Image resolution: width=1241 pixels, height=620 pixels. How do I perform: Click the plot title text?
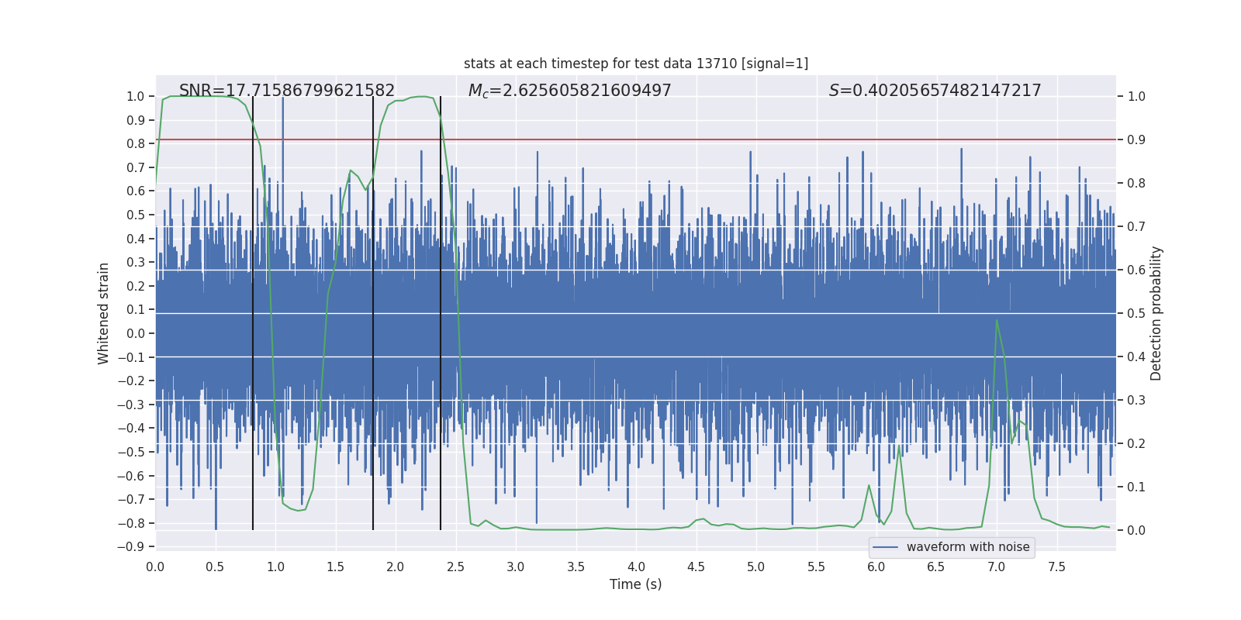[x=636, y=64]
